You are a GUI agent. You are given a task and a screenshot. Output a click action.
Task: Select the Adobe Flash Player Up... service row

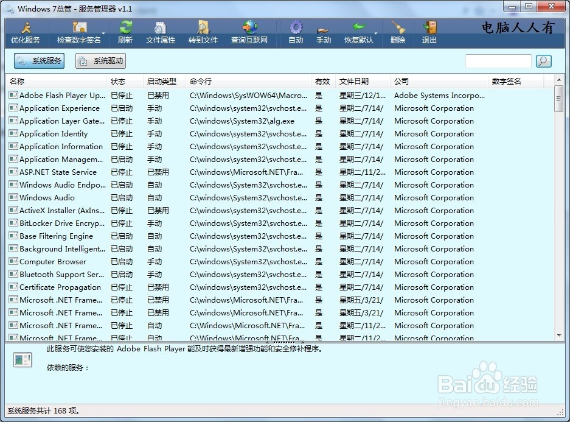(x=280, y=96)
